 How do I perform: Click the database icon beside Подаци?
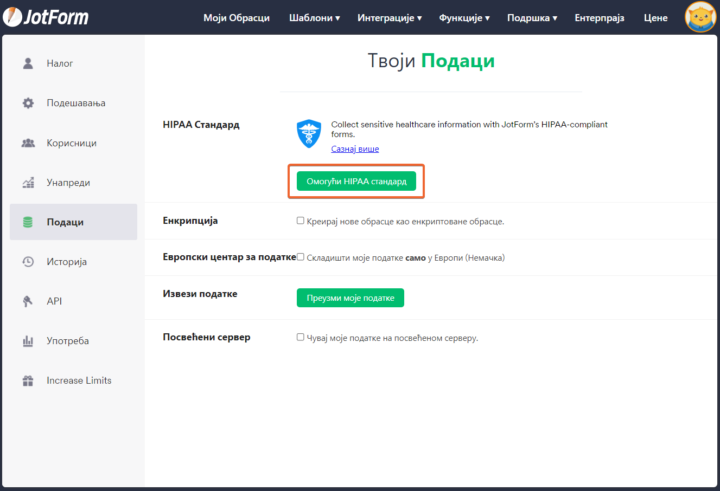click(x=28, y=222)
